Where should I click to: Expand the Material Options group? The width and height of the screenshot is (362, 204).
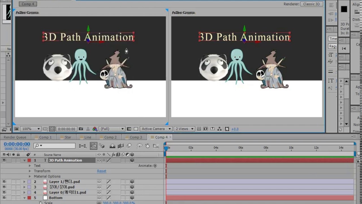[30, 177]
